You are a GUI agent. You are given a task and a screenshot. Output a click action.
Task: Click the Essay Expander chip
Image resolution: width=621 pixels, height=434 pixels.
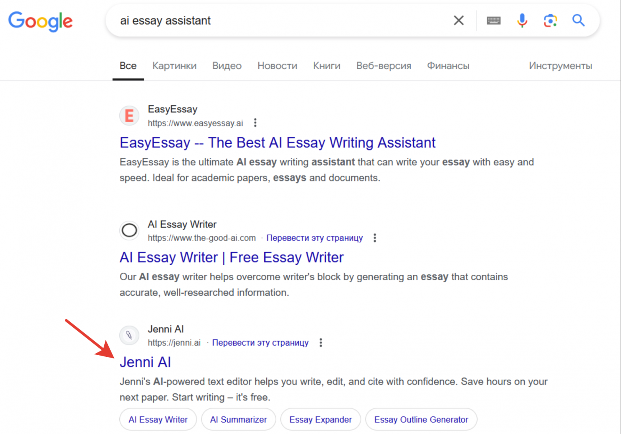(320, 420)
